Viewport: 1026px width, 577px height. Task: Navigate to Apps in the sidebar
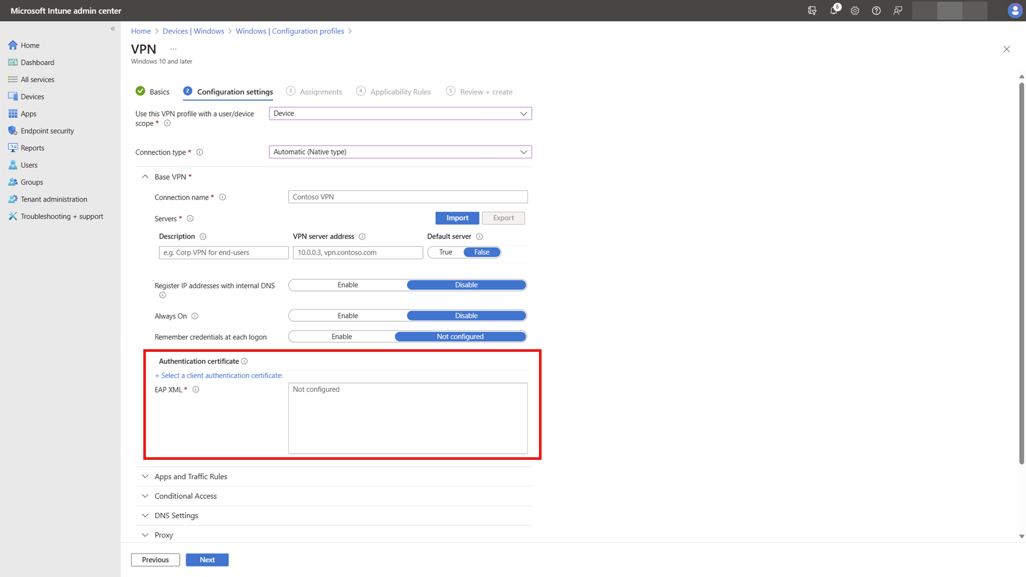pyautogui.click(x=28, y=113)
